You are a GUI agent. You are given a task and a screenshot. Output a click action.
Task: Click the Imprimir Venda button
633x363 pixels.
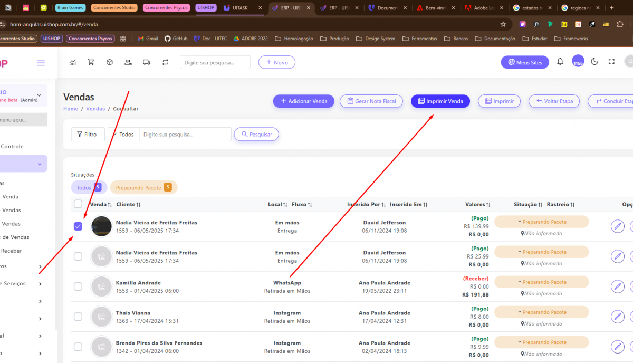(x=440, y=101)
